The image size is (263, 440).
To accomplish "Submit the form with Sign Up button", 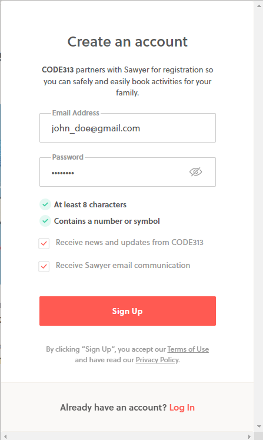I will point(128,311).
